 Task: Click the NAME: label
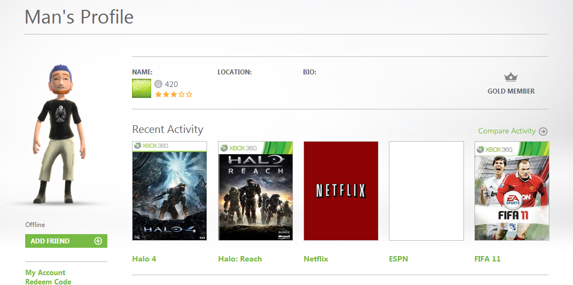click(x=142, y=72)
